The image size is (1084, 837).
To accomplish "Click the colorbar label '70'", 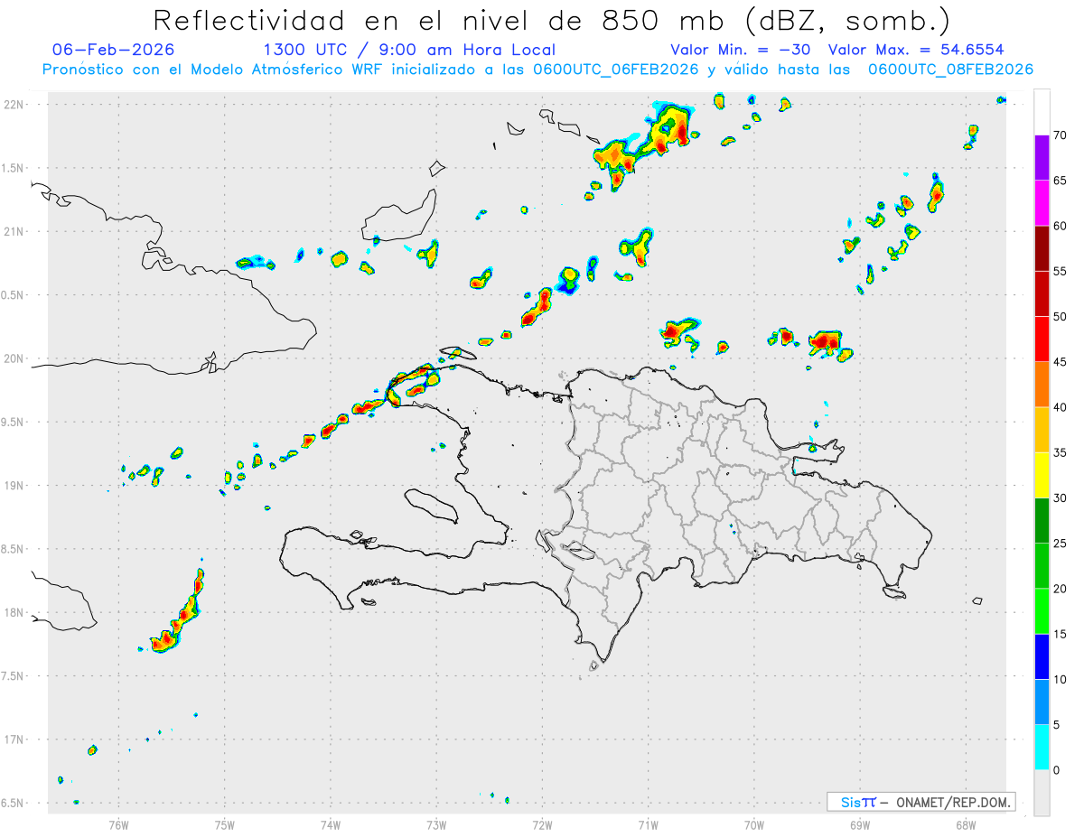I will coord(1061,135).
